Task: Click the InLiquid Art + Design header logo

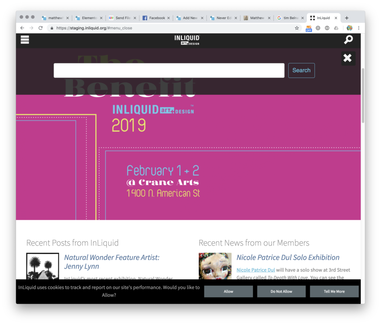Action: (187, 40)
